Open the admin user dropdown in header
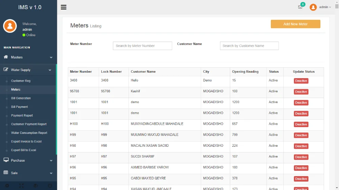This screenshot has height=190, width=339. 324,7
